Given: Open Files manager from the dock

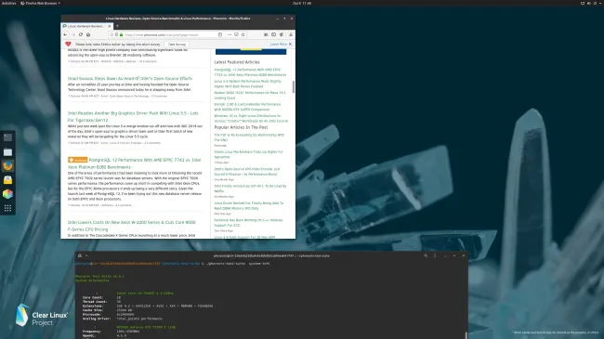Looking at the screenshot, I should coord(7,152).
